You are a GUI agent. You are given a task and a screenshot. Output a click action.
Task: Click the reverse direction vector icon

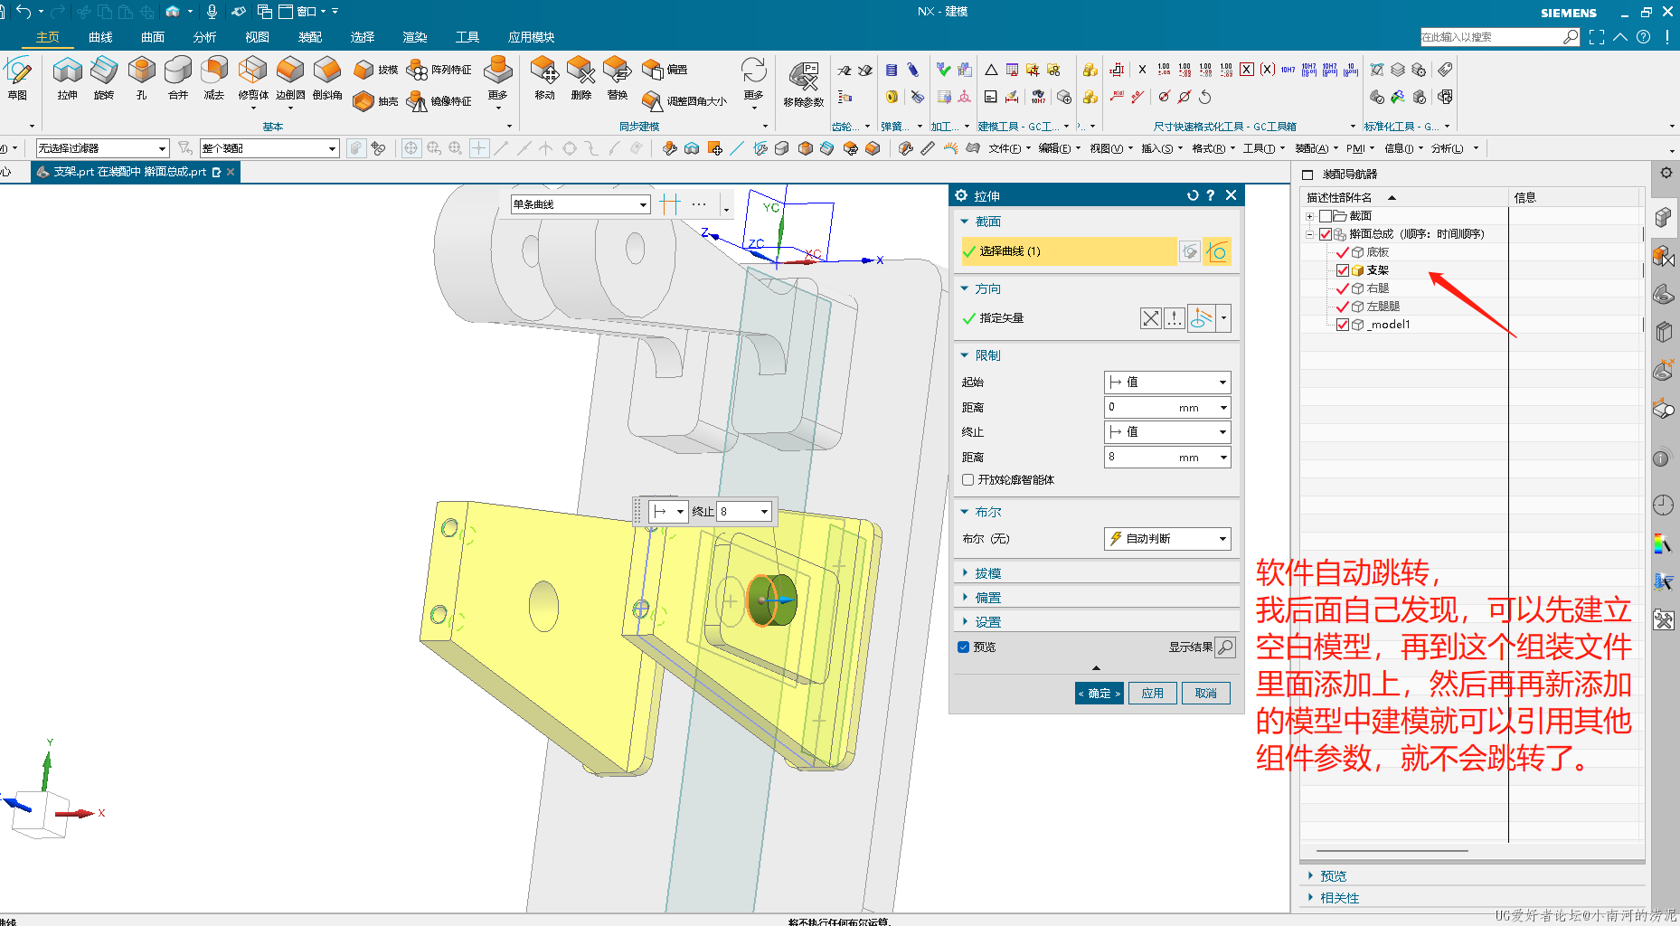point(1151,318)
